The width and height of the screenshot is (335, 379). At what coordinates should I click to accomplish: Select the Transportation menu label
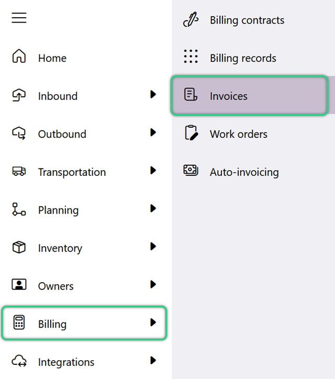[x=72, y=172]
